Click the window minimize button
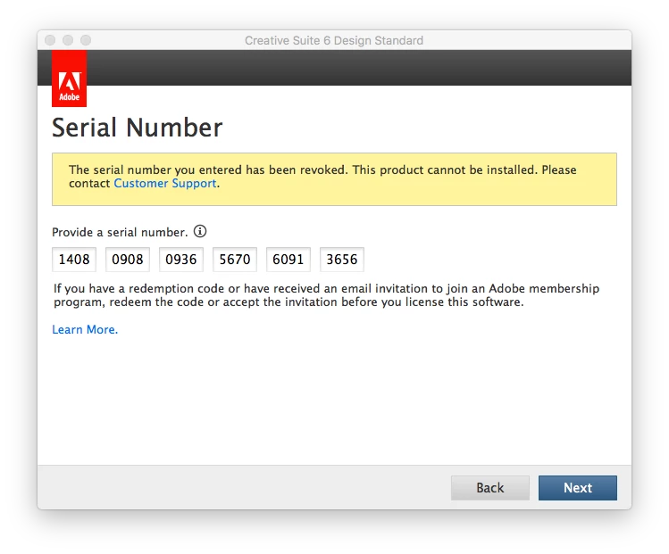 [68, 40]
